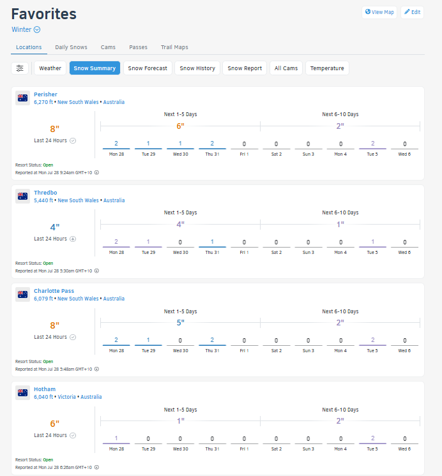This screenshot has height=476, width=442.
Task: Click the Edit button
Action: [x=412, y=12]
